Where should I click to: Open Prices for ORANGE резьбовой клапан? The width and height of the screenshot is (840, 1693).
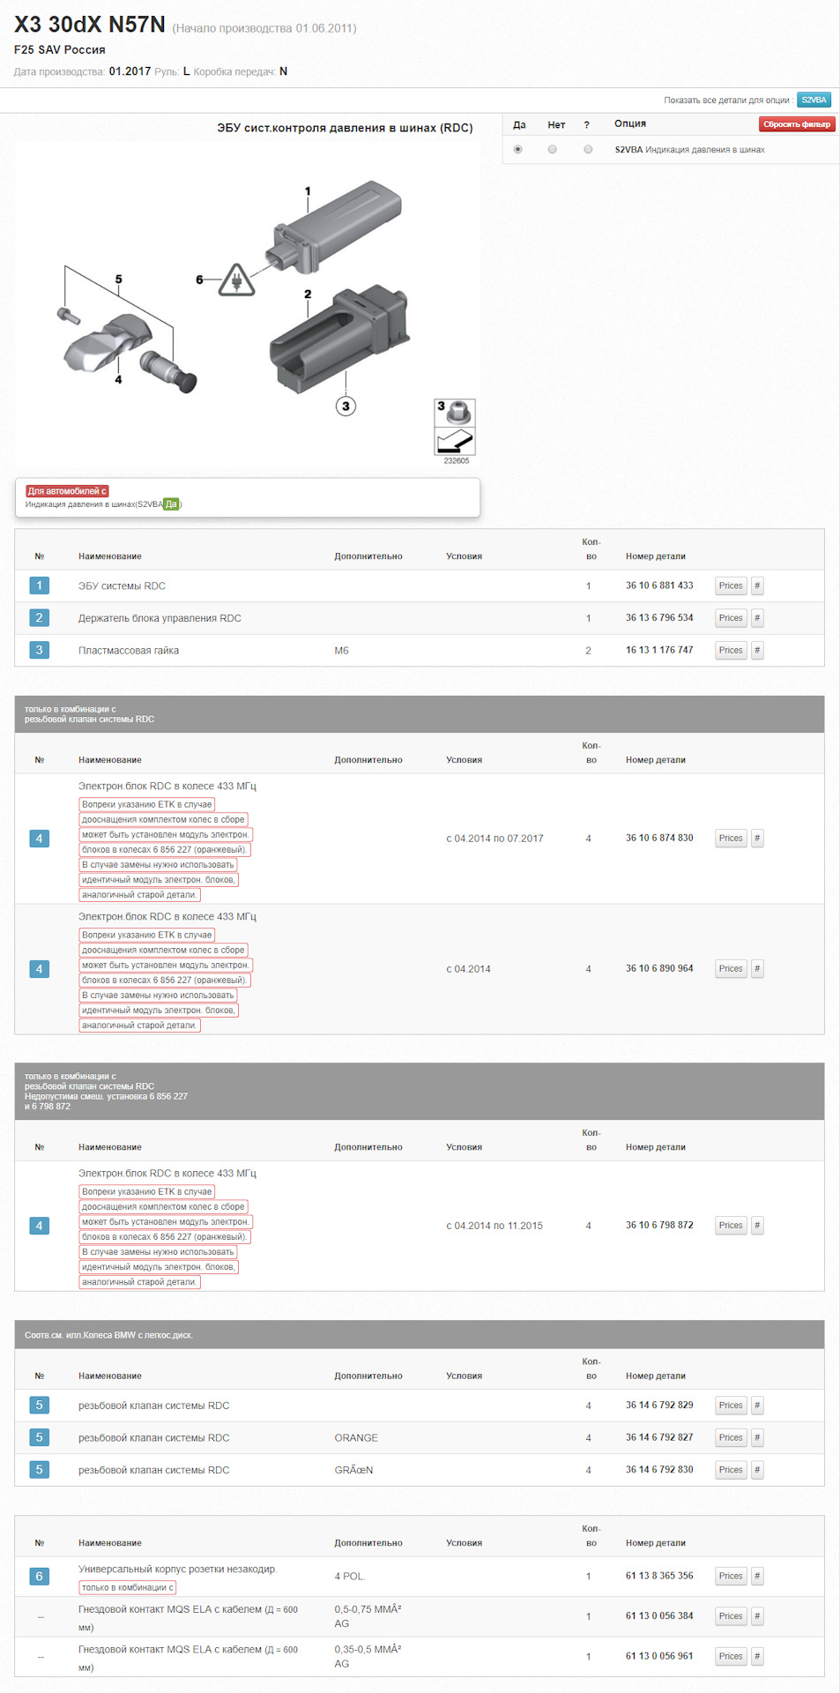[x=731, y=1437]
